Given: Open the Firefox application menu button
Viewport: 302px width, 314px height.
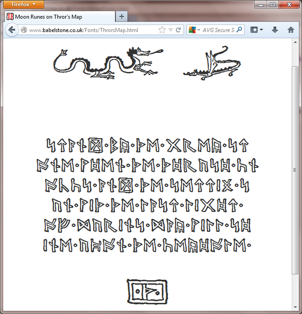Looking at the screenshot, I should pyautogui.click(x=24, y=4).
